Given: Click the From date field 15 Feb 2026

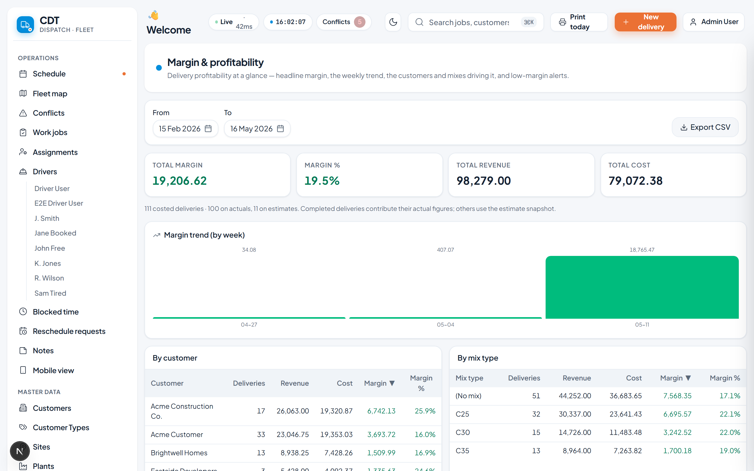Looking at the screenshot, I should coord(185,129).
